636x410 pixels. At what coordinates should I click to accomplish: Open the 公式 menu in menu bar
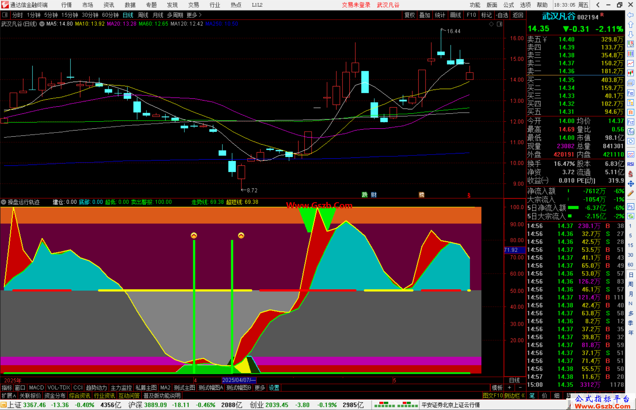(x=509, y=5)
